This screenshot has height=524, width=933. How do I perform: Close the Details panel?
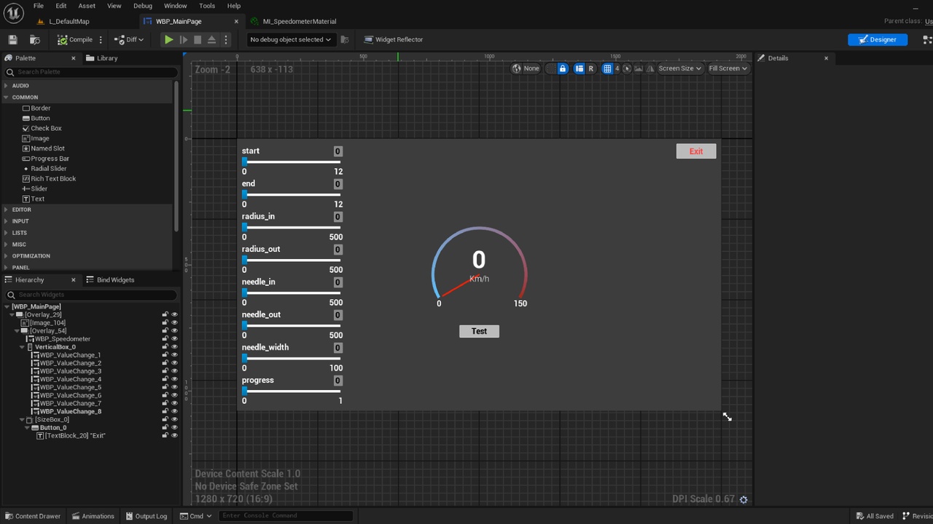pos(826,57)
